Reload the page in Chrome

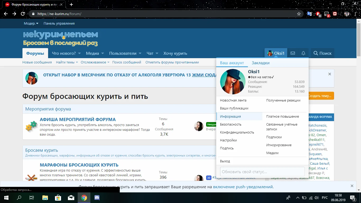(23, 14)
